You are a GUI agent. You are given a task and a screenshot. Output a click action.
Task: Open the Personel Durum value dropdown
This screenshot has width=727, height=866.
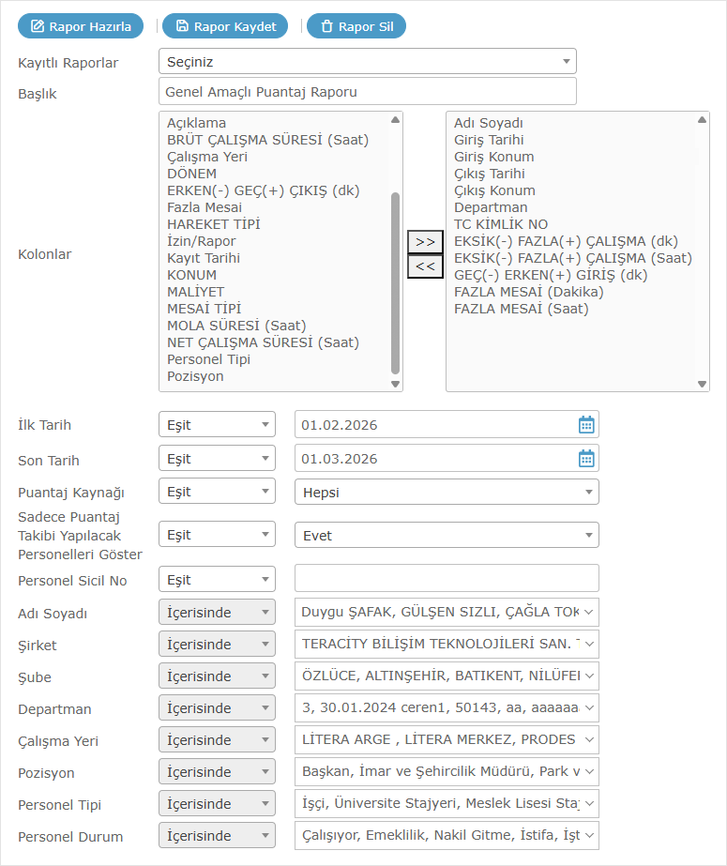coord(447,836)
